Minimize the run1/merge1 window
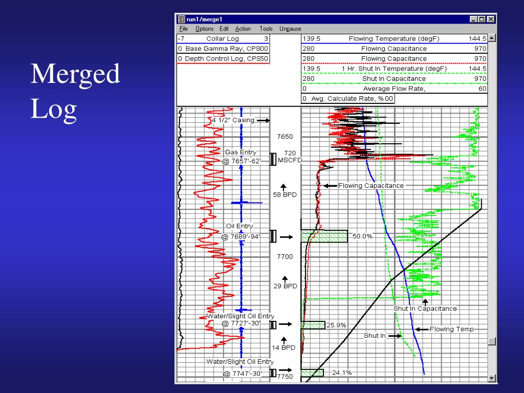The image size is (524, 393). click(x=473, y=19)
